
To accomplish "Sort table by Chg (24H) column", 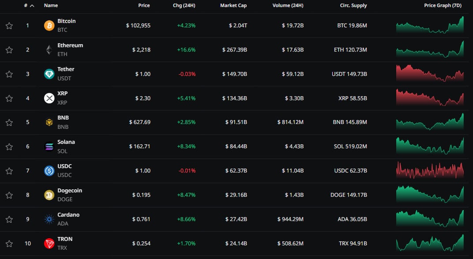I will pyautogui.click(x=184, y=6).
